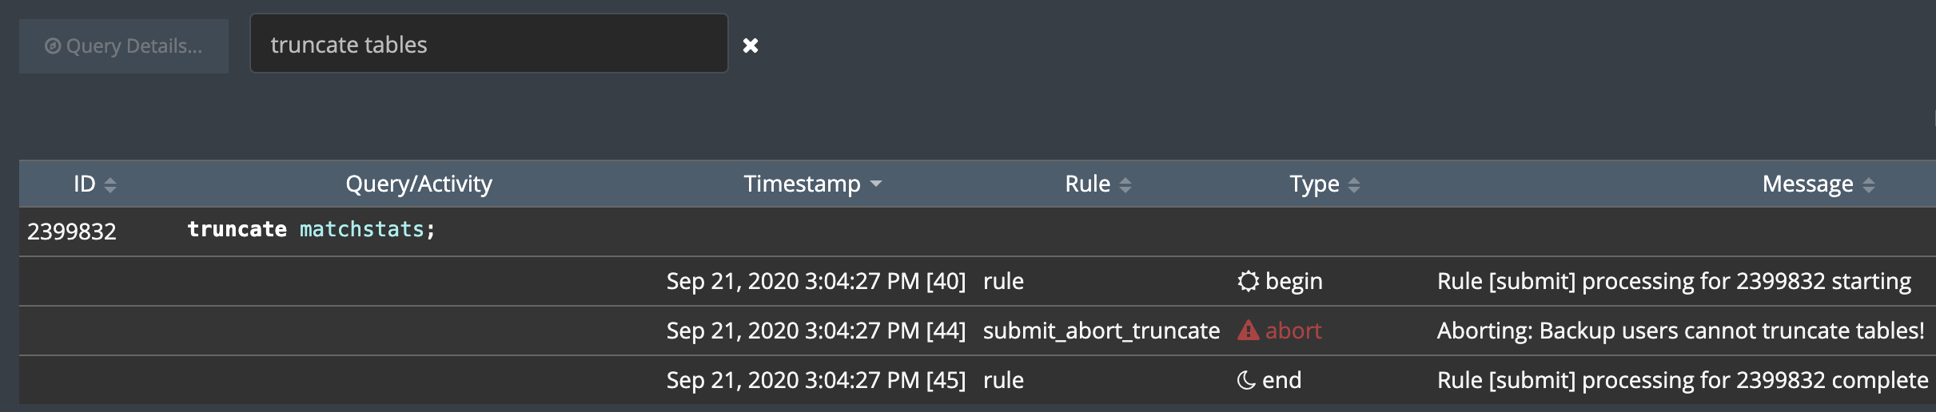Image resolution: width=1936 pixels, height=412 pixels.
Task: Click the end moon icon
Action: tap(1245, 380)
